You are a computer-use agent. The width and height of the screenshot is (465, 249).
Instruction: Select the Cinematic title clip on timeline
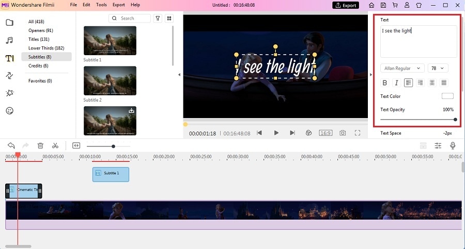pyautogui.click(x=24, y=191)
